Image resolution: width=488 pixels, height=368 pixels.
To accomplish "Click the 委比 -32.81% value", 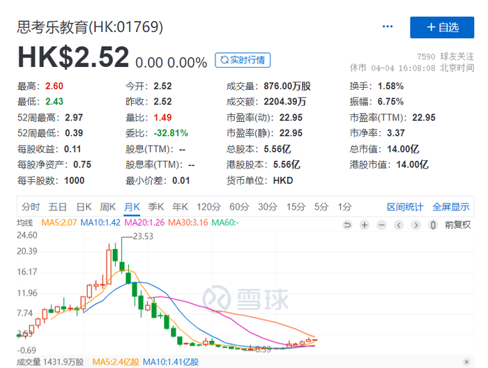I will click(171, 133).
